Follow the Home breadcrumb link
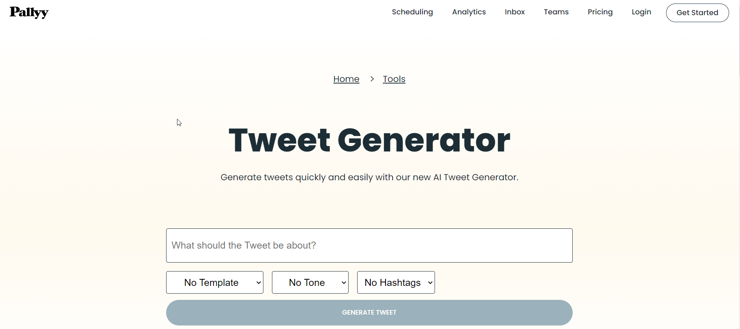Viewport: 740px width, 329px height. [346, 79]
